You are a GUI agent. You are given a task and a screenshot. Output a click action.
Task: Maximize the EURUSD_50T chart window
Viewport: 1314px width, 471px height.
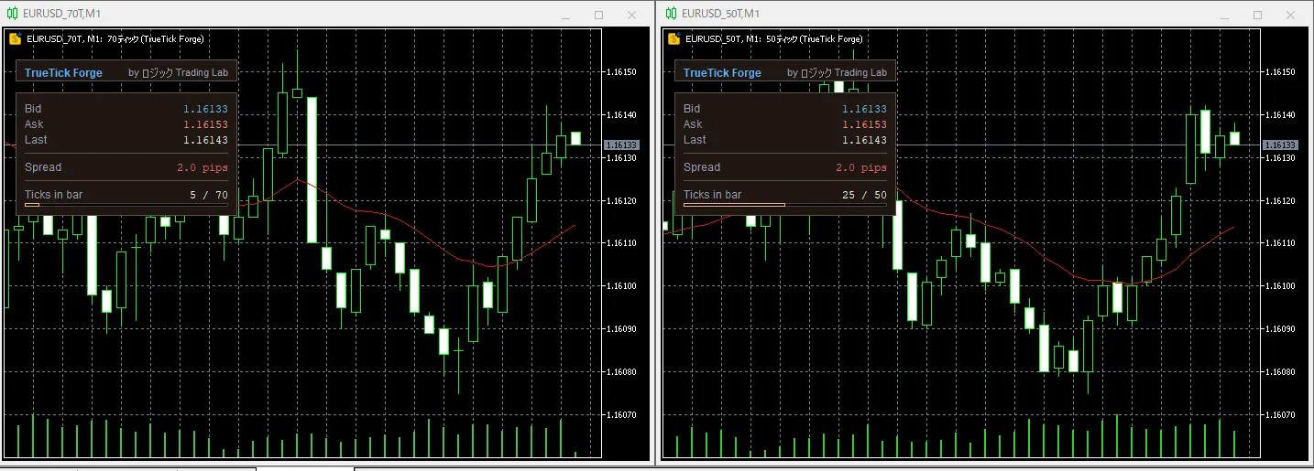(x=1257, y=15)
